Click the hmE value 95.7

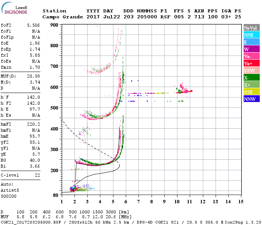pos(35,136)
